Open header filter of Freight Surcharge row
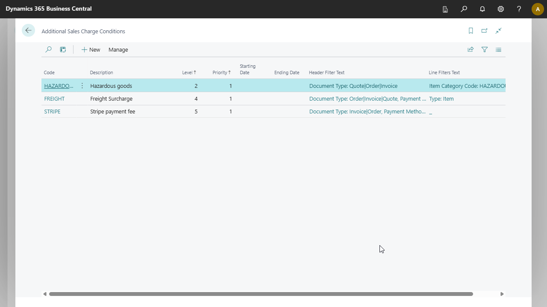The height and width of the screenshot is (307, 547). coord(368,98)
